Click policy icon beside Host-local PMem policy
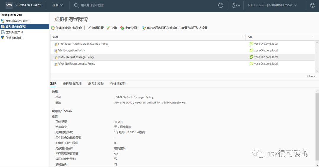This screenshot has height=167, width=319. click(55, 44)
